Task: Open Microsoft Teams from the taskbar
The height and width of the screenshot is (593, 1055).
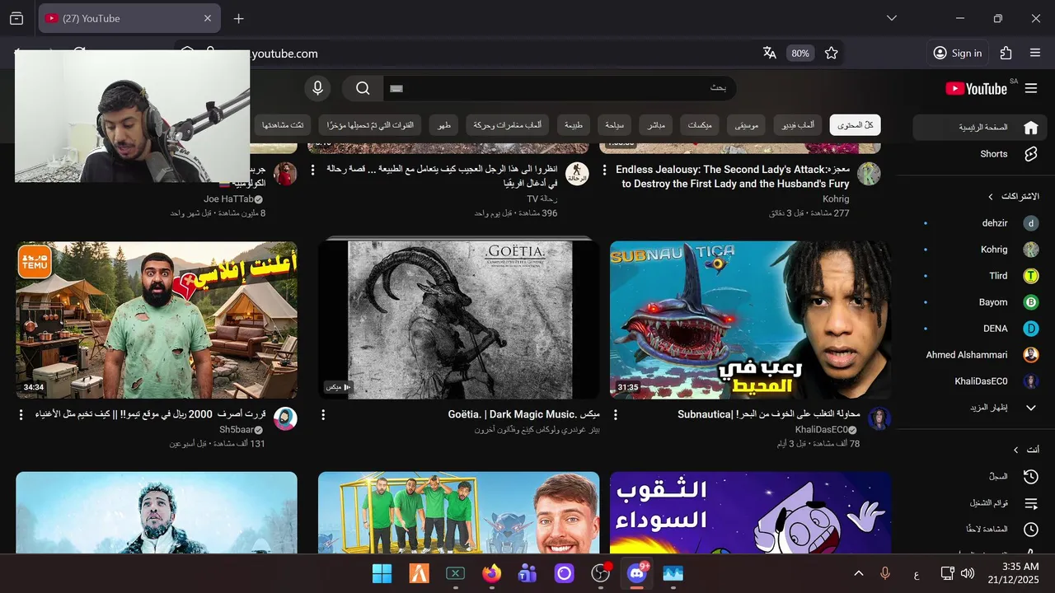Action: [x=528, y=573]
